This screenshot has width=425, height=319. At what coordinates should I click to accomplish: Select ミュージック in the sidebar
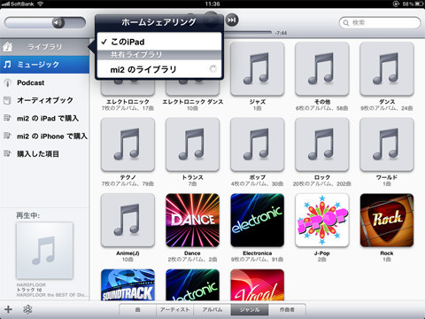tap(44, 65)
